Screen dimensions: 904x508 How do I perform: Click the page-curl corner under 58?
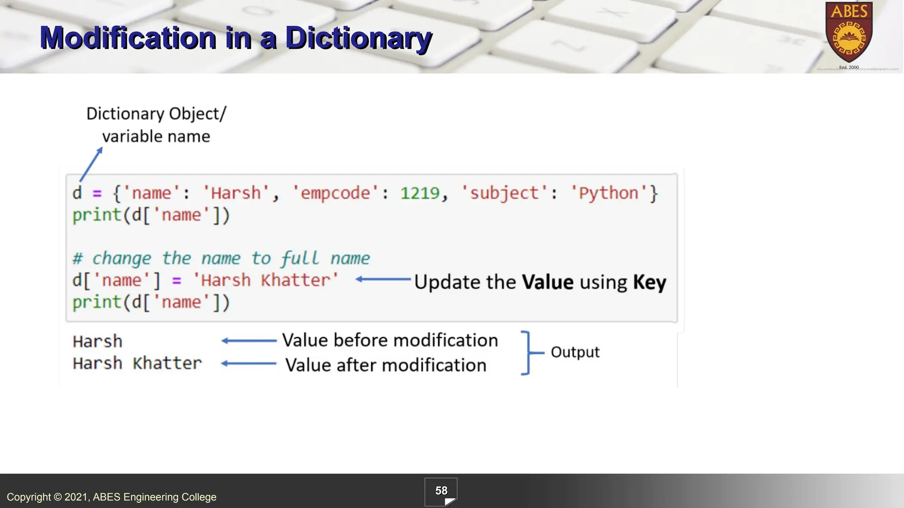pyautogui.click(x=449, y=501)
